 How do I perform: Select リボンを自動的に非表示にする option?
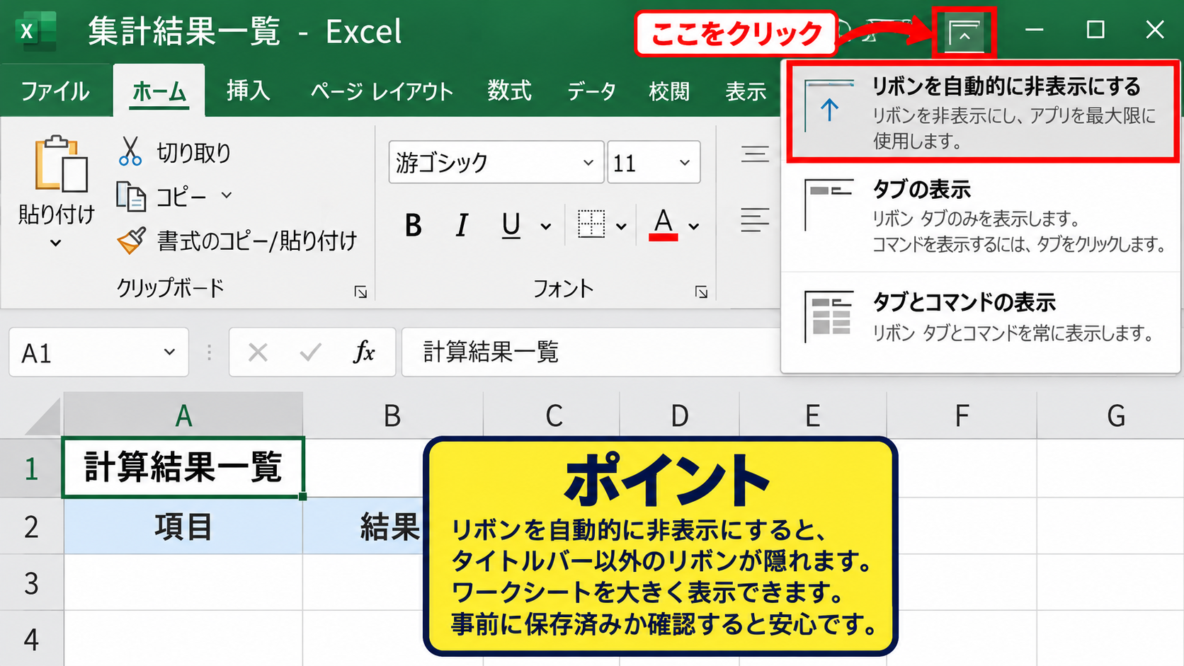pyautogui.click(x=982, y=111)
